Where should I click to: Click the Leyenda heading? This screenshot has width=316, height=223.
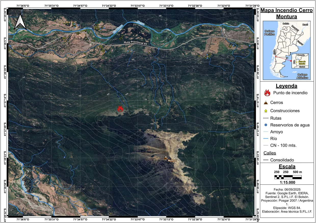point(286,86)
